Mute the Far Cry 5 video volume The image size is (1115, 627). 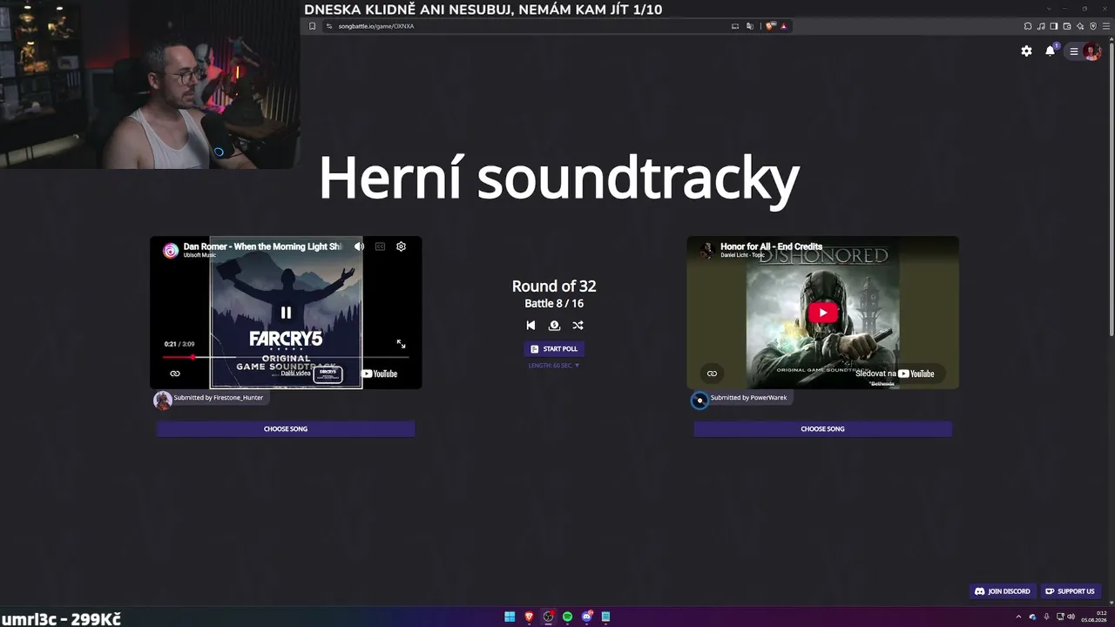click(359, 246)
